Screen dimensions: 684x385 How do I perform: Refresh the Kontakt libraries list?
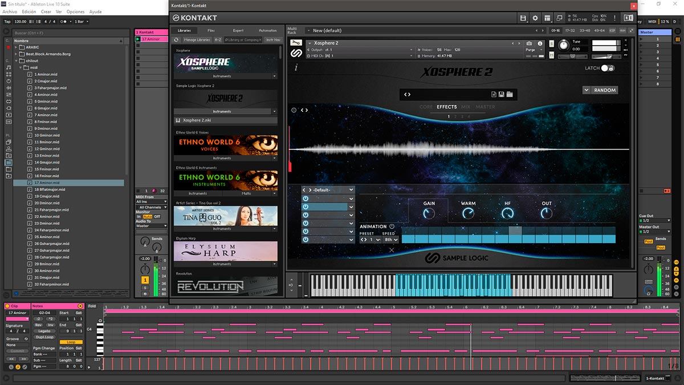[x=176, y=40]
